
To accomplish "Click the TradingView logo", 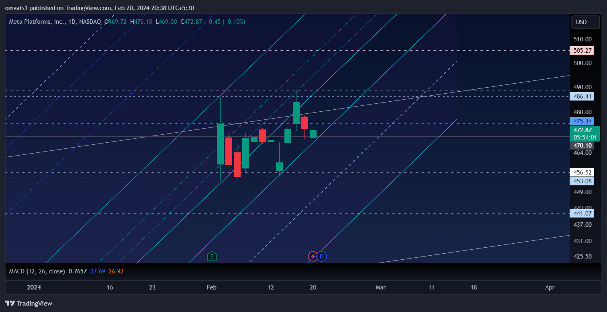I will pos(29,304).
